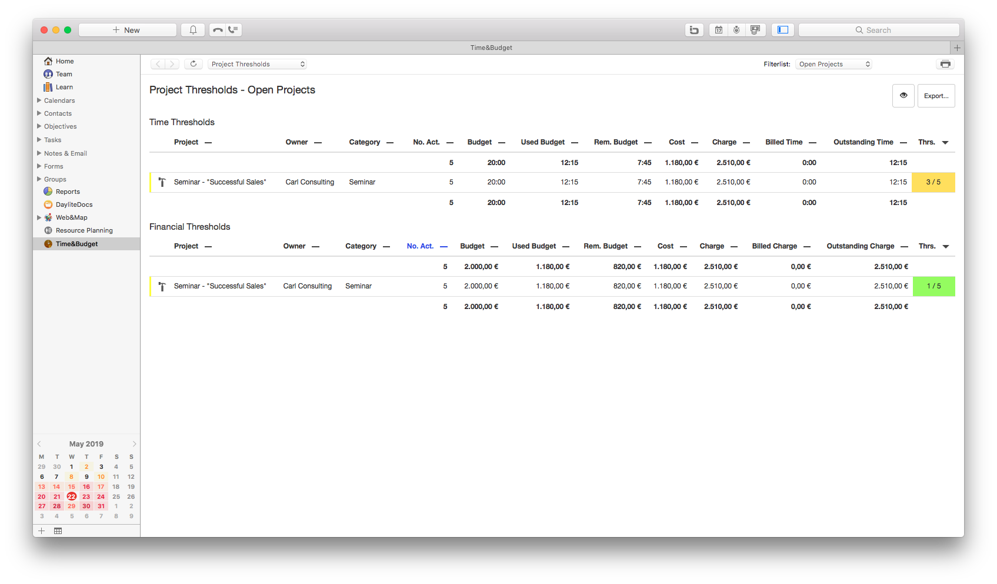Click the print icon
This screenshot has height=584, width=997.
coord(945,64)
